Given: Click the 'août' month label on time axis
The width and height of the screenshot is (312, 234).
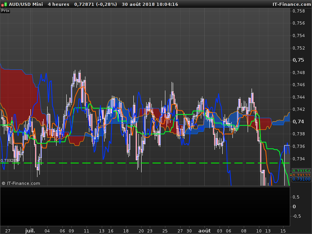Looking at the screenshot, I should (x=204, y=230).
